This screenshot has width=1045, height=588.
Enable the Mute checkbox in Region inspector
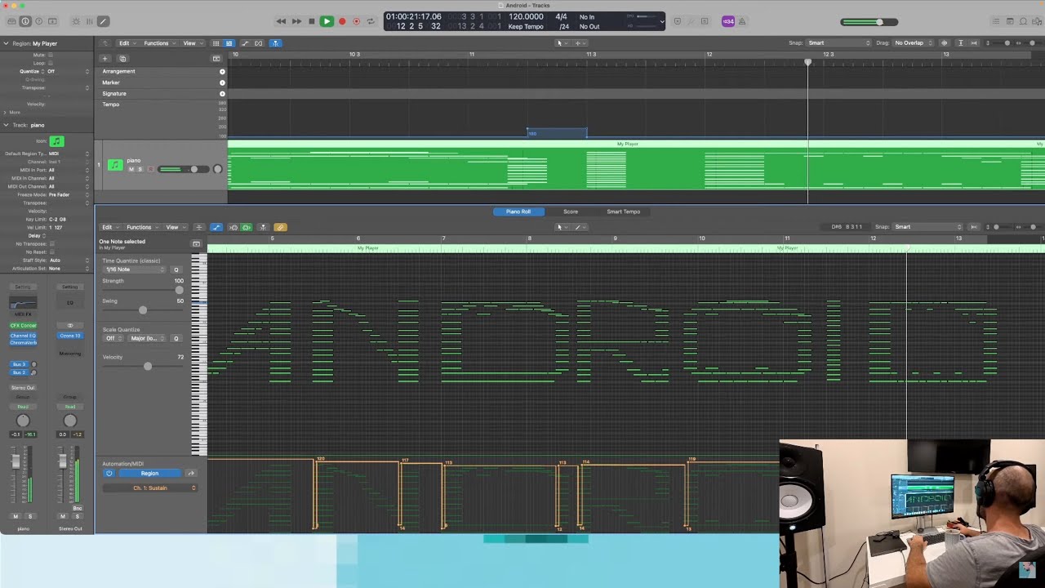pyautogui.click(x=51, y=55)
